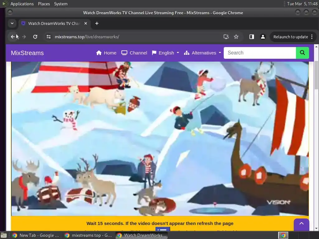Click the date and time in top panel
Image resolution: width=319 pixels, height=239 pixels.
click(302, 4)
